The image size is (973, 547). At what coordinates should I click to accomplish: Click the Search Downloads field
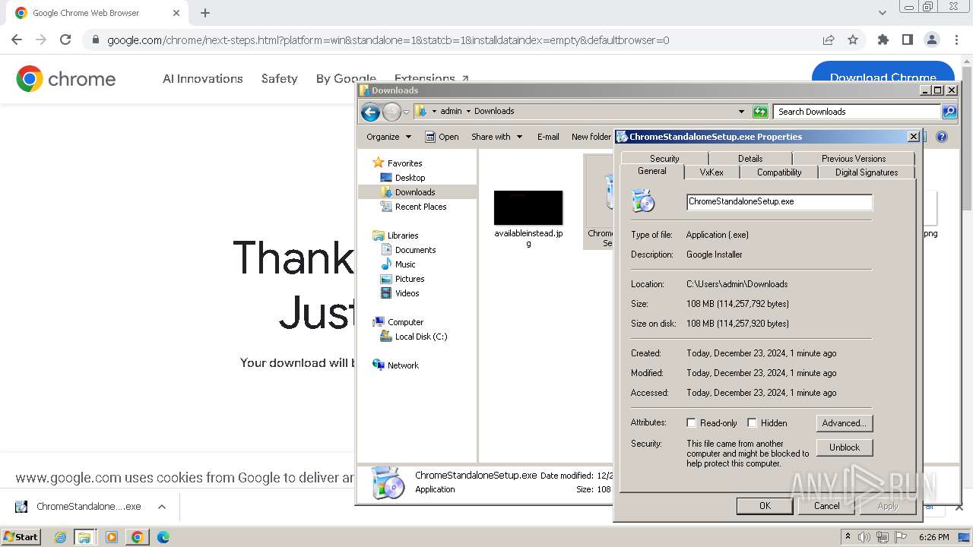(x=857, y=112)
